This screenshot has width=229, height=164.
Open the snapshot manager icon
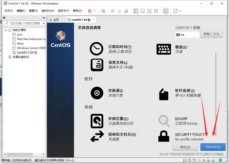(x=126, y=11)
